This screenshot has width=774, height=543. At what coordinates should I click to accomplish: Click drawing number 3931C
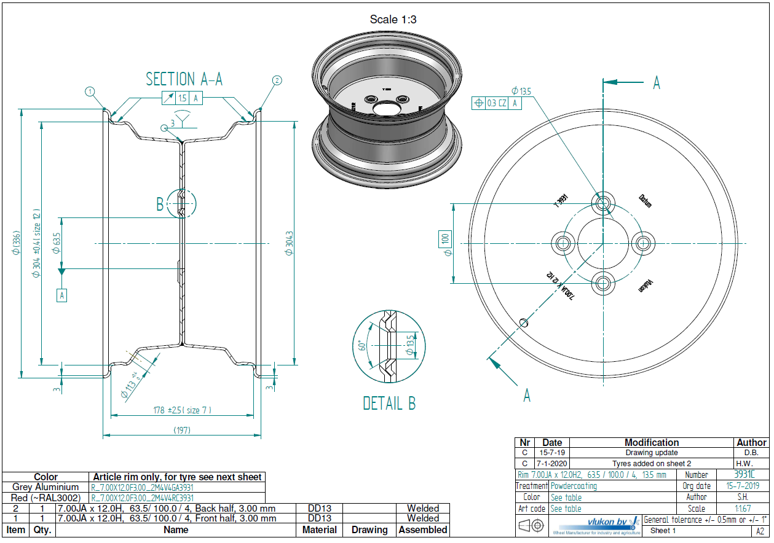click(743, 474)
